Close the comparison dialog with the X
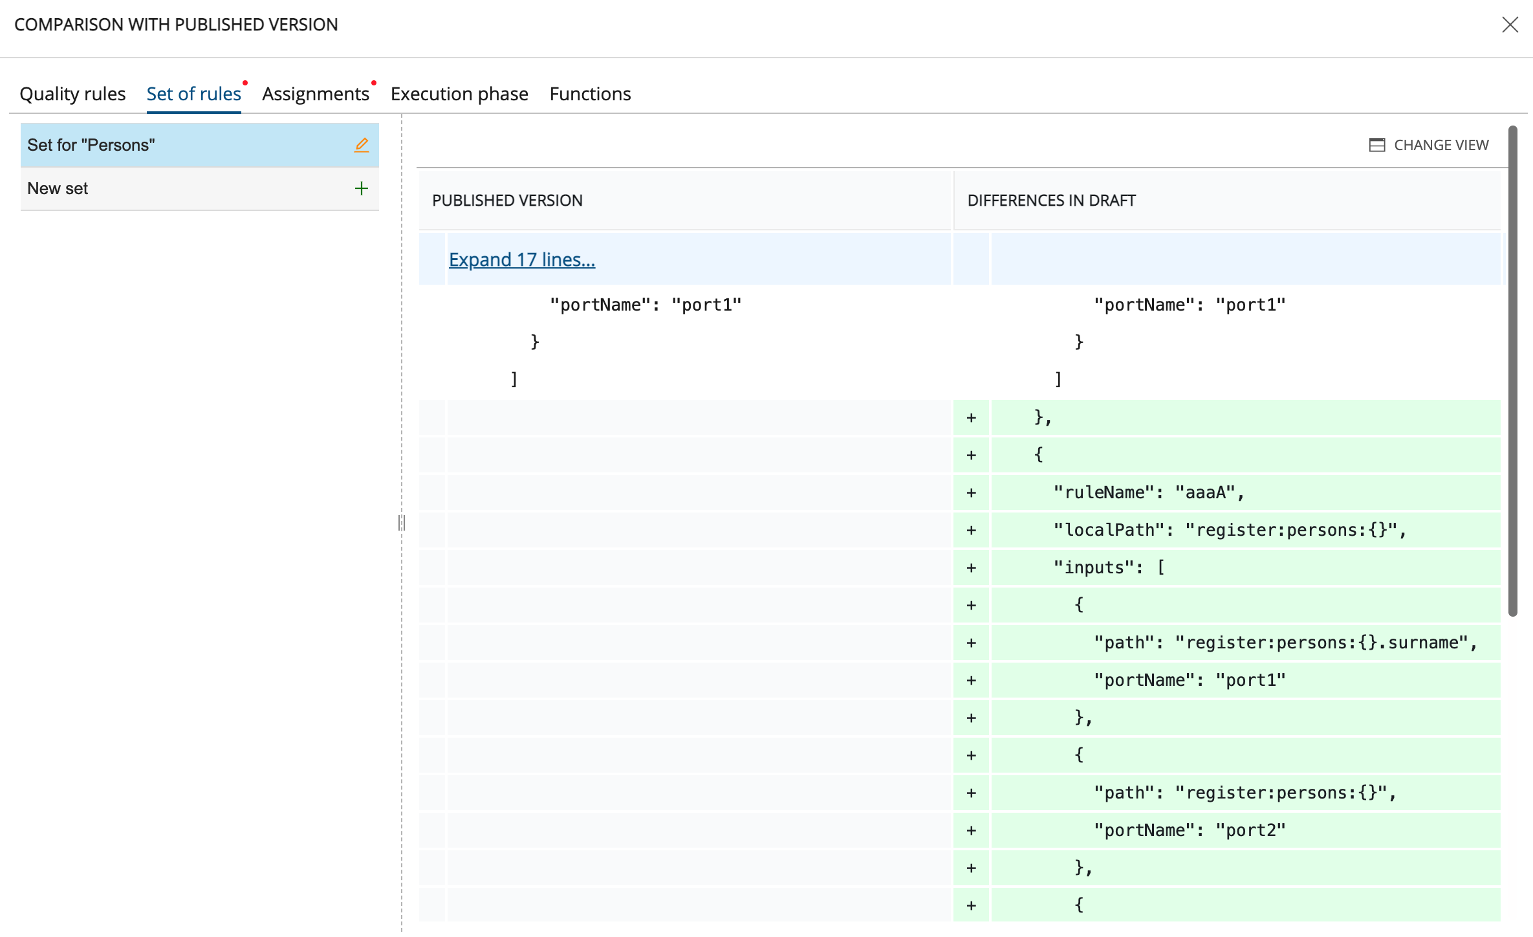 (1510, 25)
